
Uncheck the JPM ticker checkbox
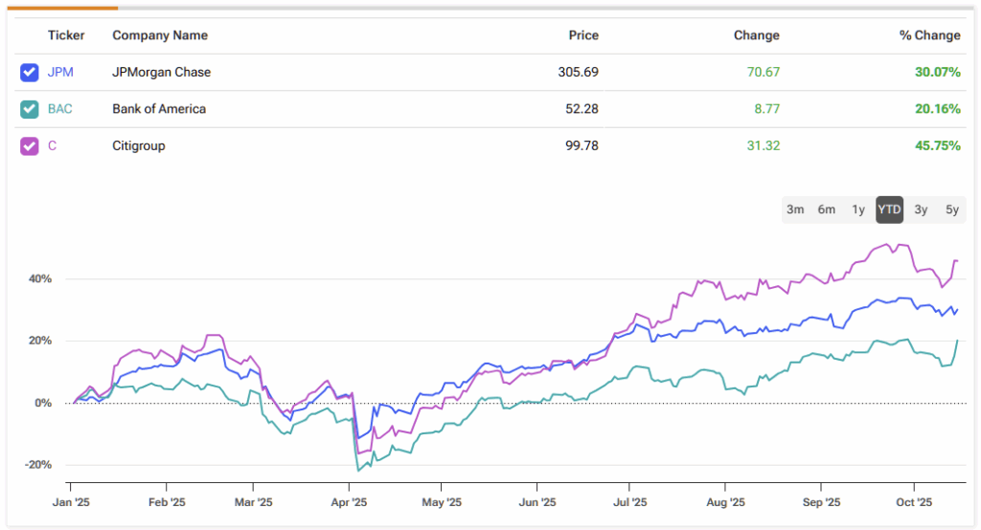pos(30,72)
